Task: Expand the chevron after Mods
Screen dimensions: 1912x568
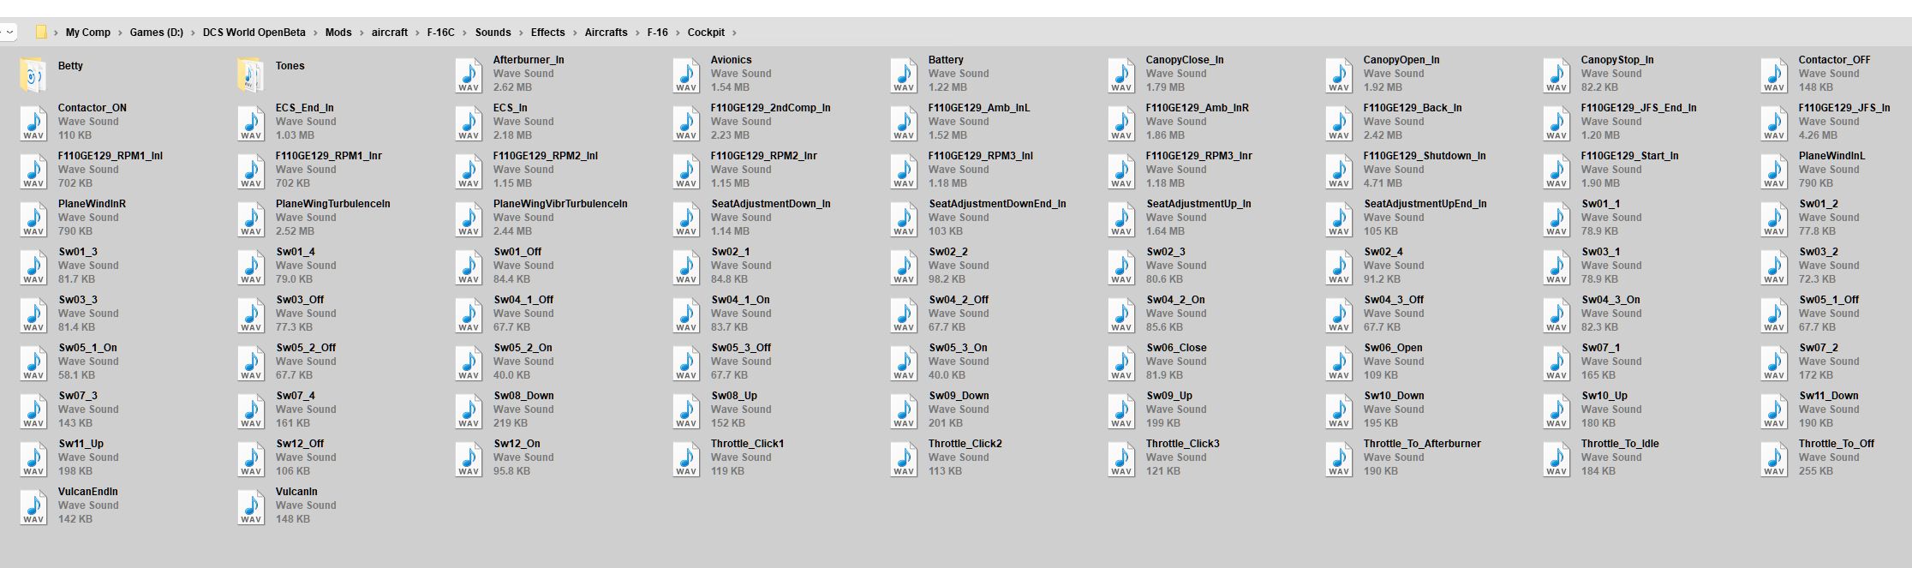Action: tap(361, 33)
